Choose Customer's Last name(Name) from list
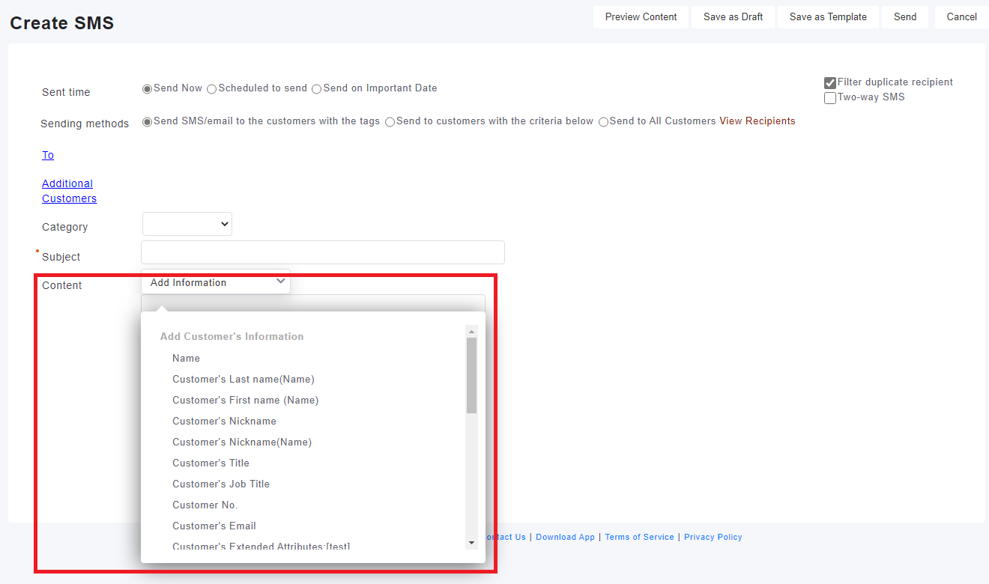Screen dimensions: 989x584 coord(243,380)
